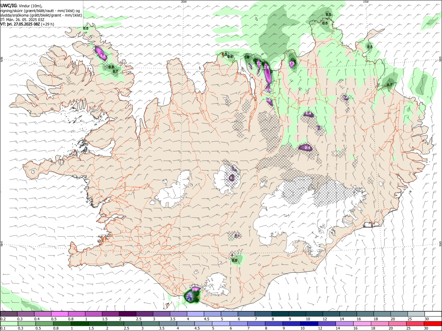
Task: Select the 'IT: Mán. 26. 05. 2025 03Z' line
Action: tap(22, 20)
